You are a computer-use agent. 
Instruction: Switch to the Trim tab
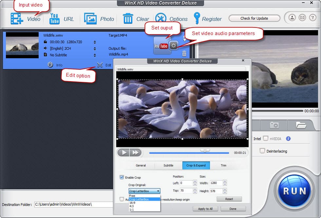223,165
